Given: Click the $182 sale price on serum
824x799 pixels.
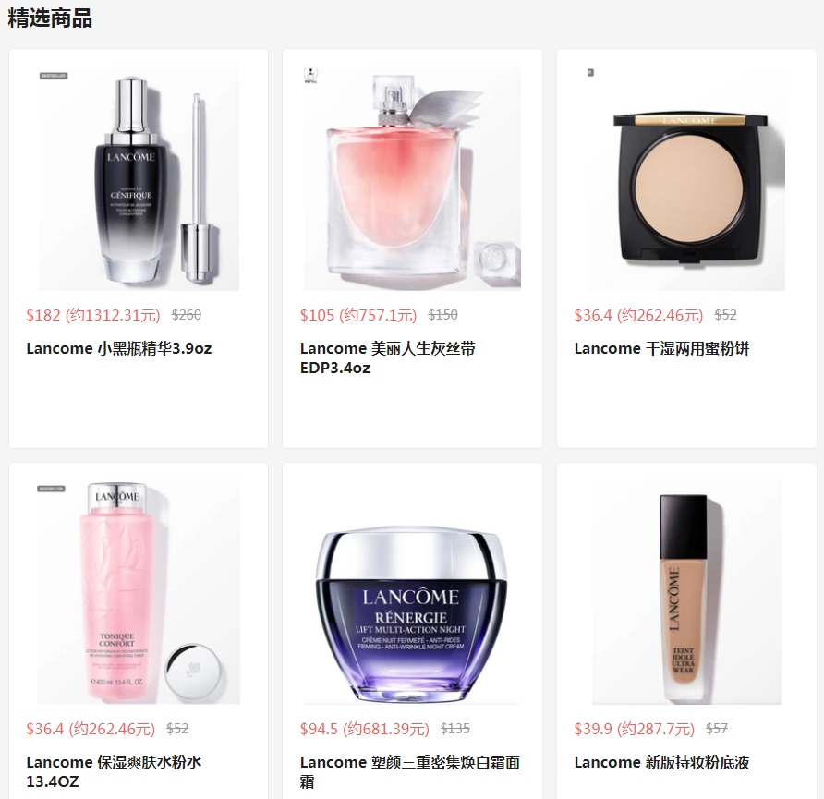Looking at the screenshot, I should (x=93, y=315).
